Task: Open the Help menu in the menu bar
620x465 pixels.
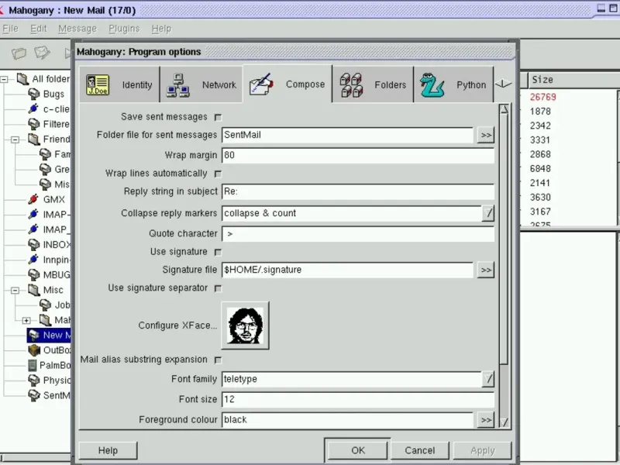Action: click(161, 29)
